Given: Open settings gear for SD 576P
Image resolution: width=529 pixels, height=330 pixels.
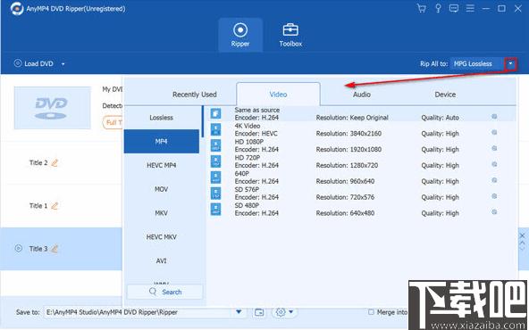Looking at the screenshot, I should [x=494, y=196].
